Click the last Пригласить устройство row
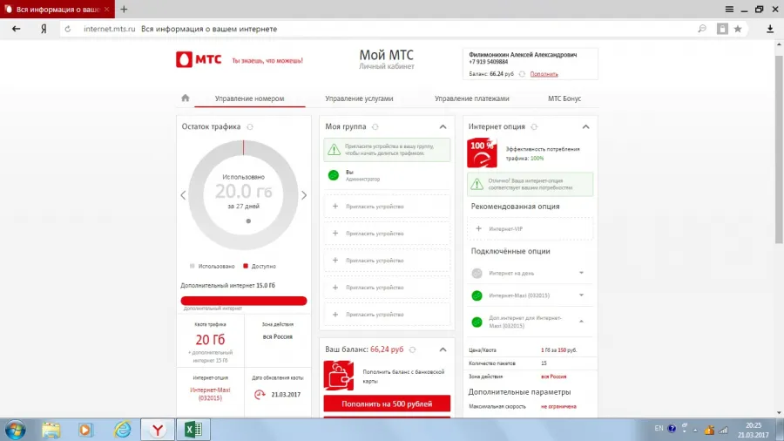The width and height of the screenshot is (784, 441). 387,315
